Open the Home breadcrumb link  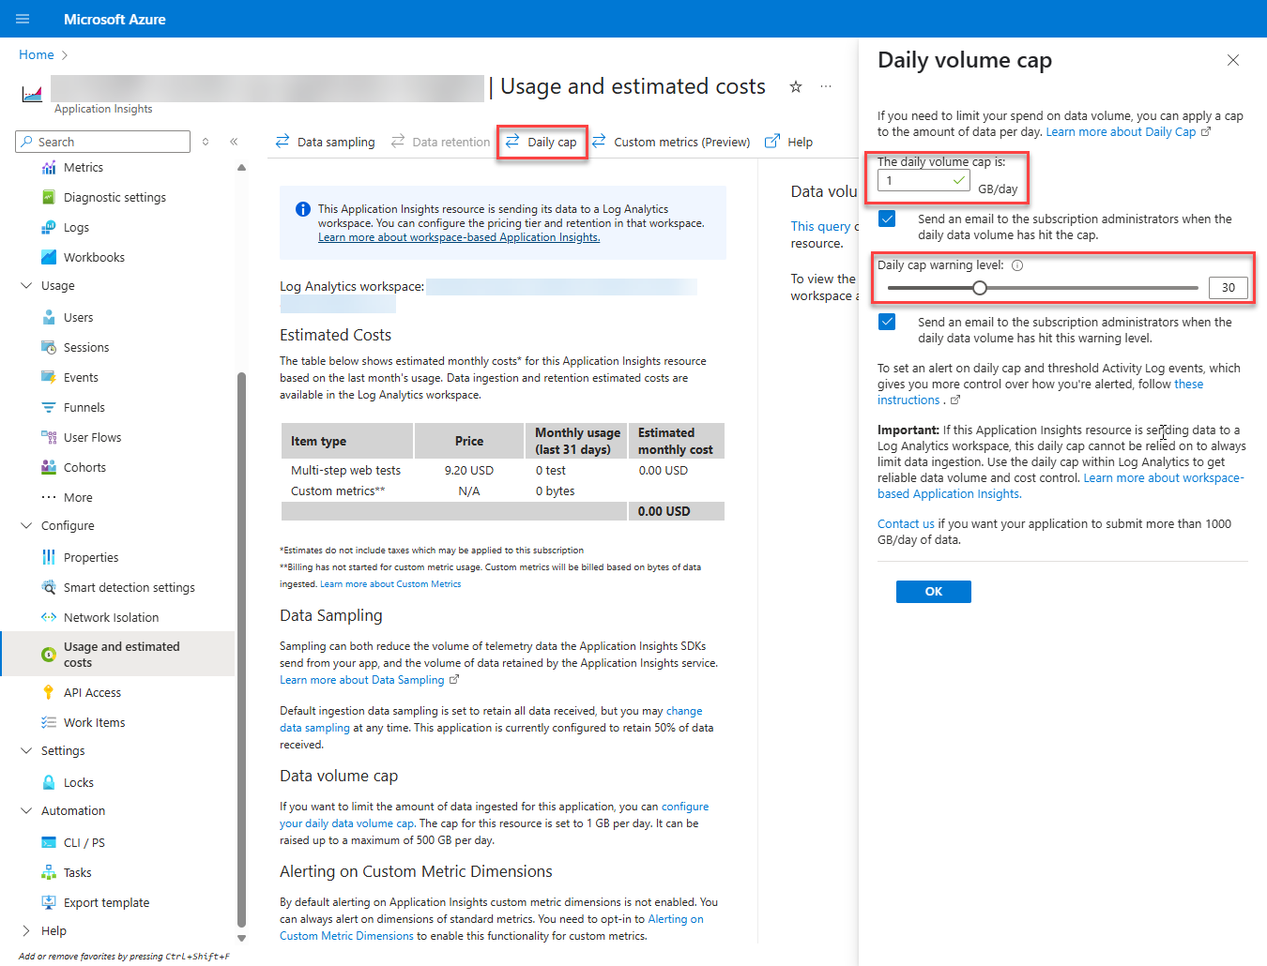(x=37, y=55)
